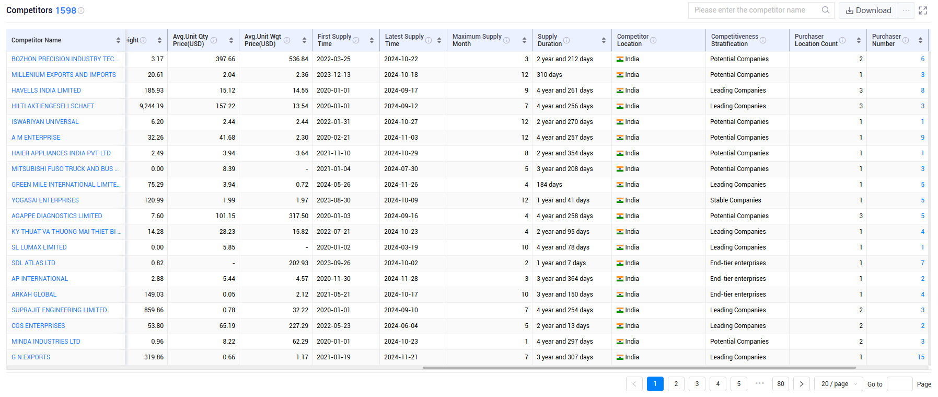Show info for Latest Supply Time
Screen dimensions: 938x397
click(429, 40)
